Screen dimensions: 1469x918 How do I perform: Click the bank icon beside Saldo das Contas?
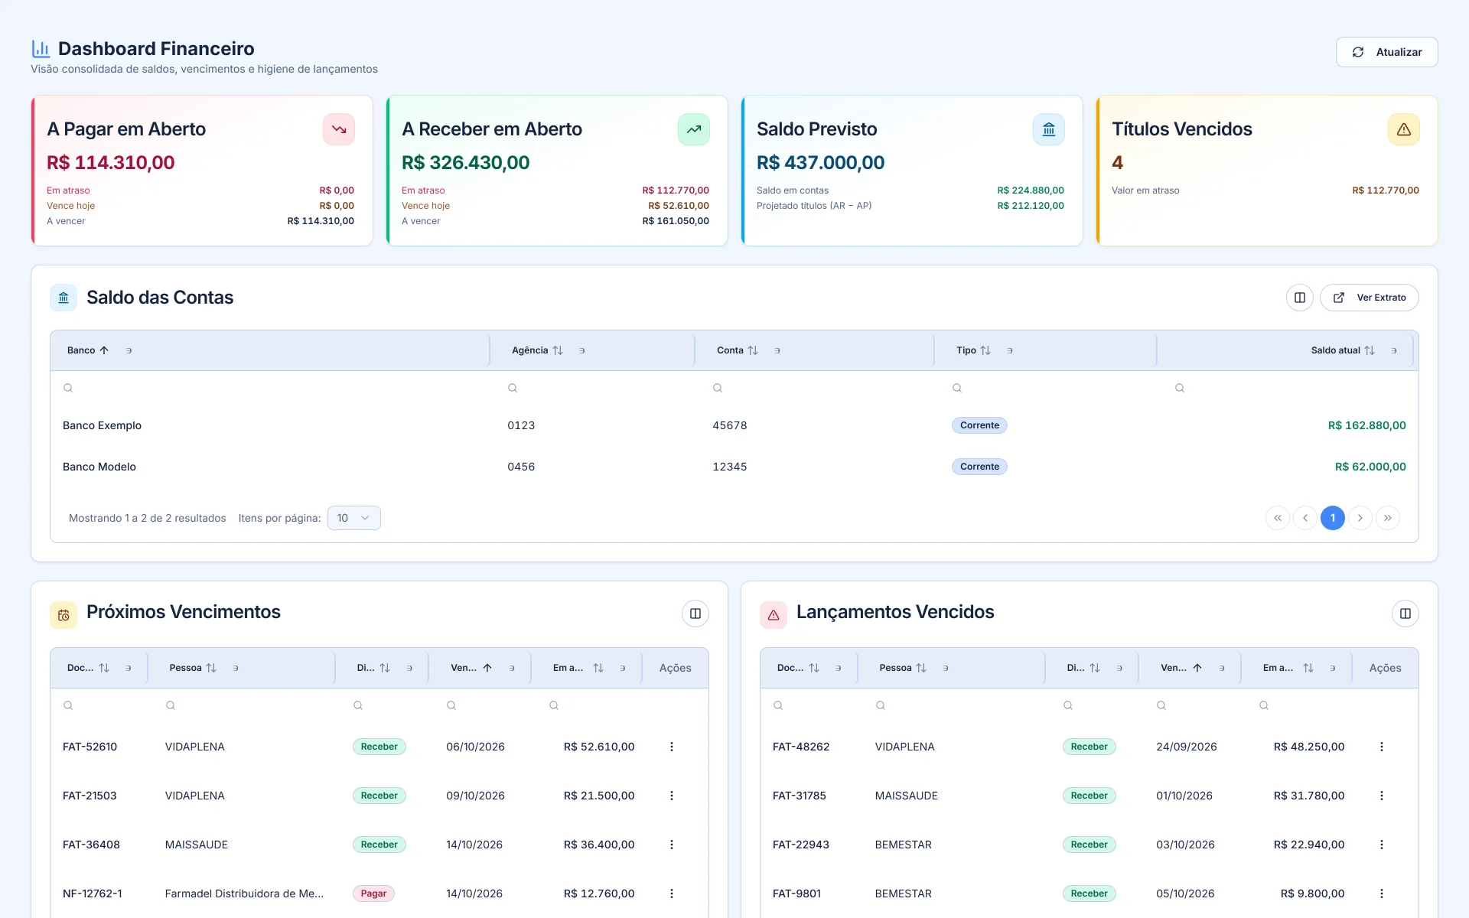coord(64,298)
